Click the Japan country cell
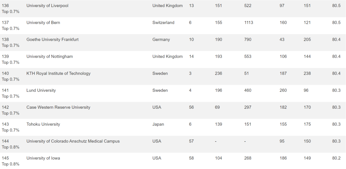This screenshot has height=169, width=346. click(158, 124)
